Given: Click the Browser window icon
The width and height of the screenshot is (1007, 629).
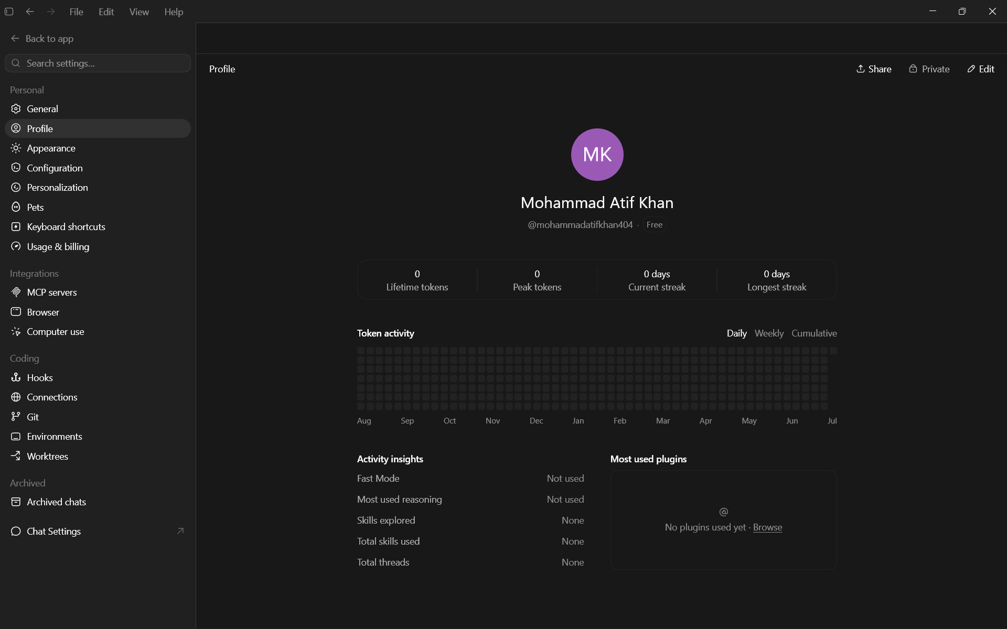Looking at the screenshot, I should 16,312.
